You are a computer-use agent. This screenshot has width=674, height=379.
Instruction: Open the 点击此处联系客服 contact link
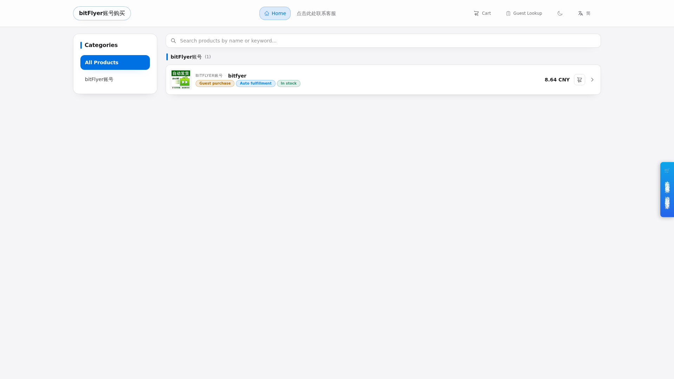[316, 13]
